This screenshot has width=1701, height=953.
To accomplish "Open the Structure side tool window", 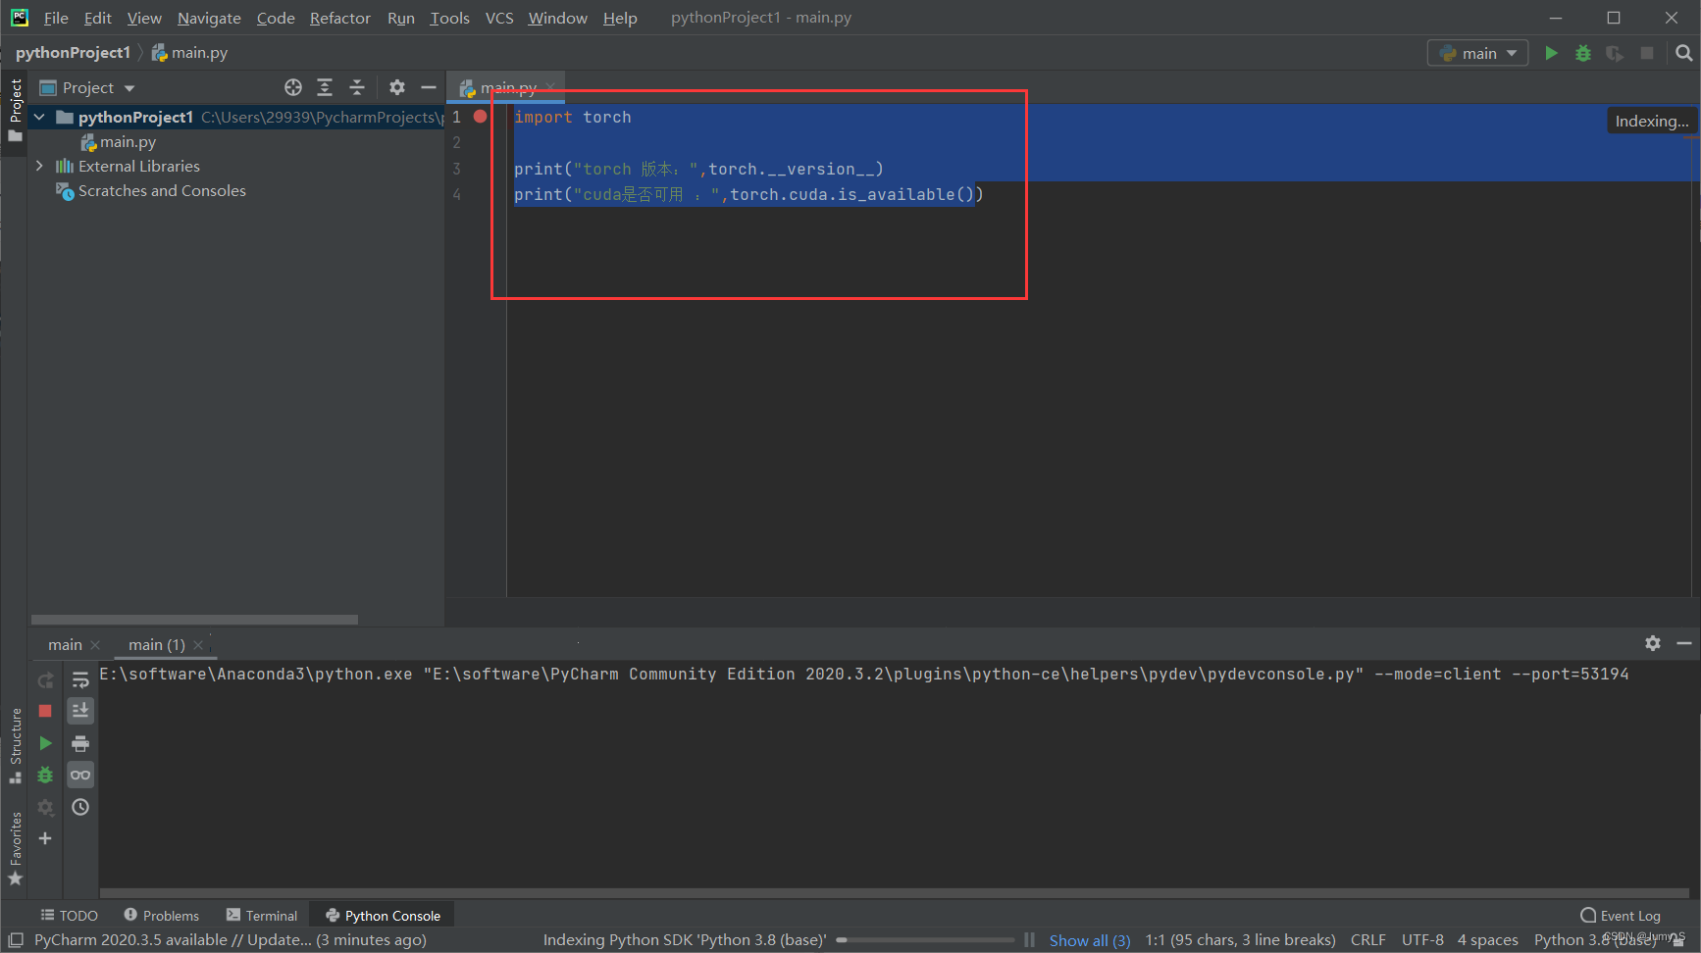I will [x=15, y=745].
